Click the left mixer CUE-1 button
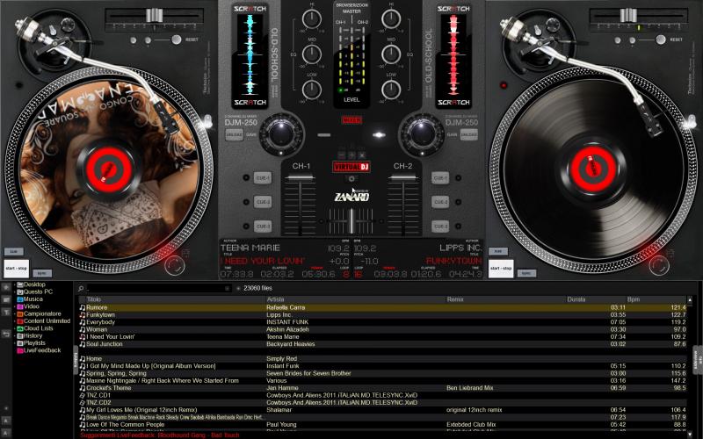 coord(262,178)
